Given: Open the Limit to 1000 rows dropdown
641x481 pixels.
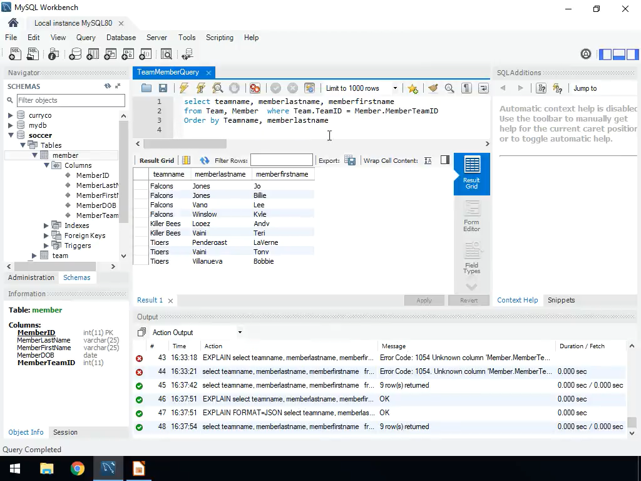Looking at the screenshot, I should click(395, 88).
